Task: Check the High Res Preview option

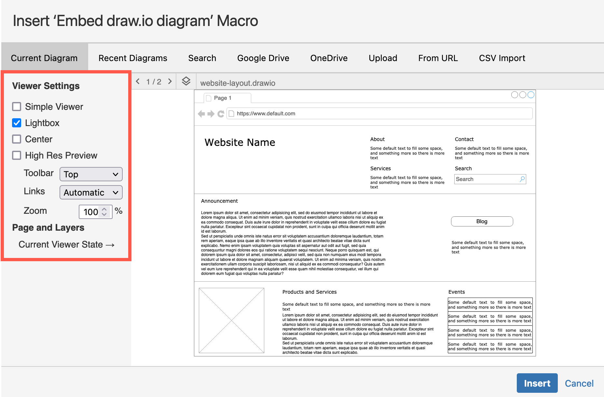Action: point(16,155)
